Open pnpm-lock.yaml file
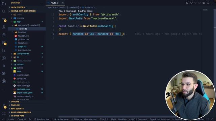This screenshot has height=121, width=216. pos(25,93)
